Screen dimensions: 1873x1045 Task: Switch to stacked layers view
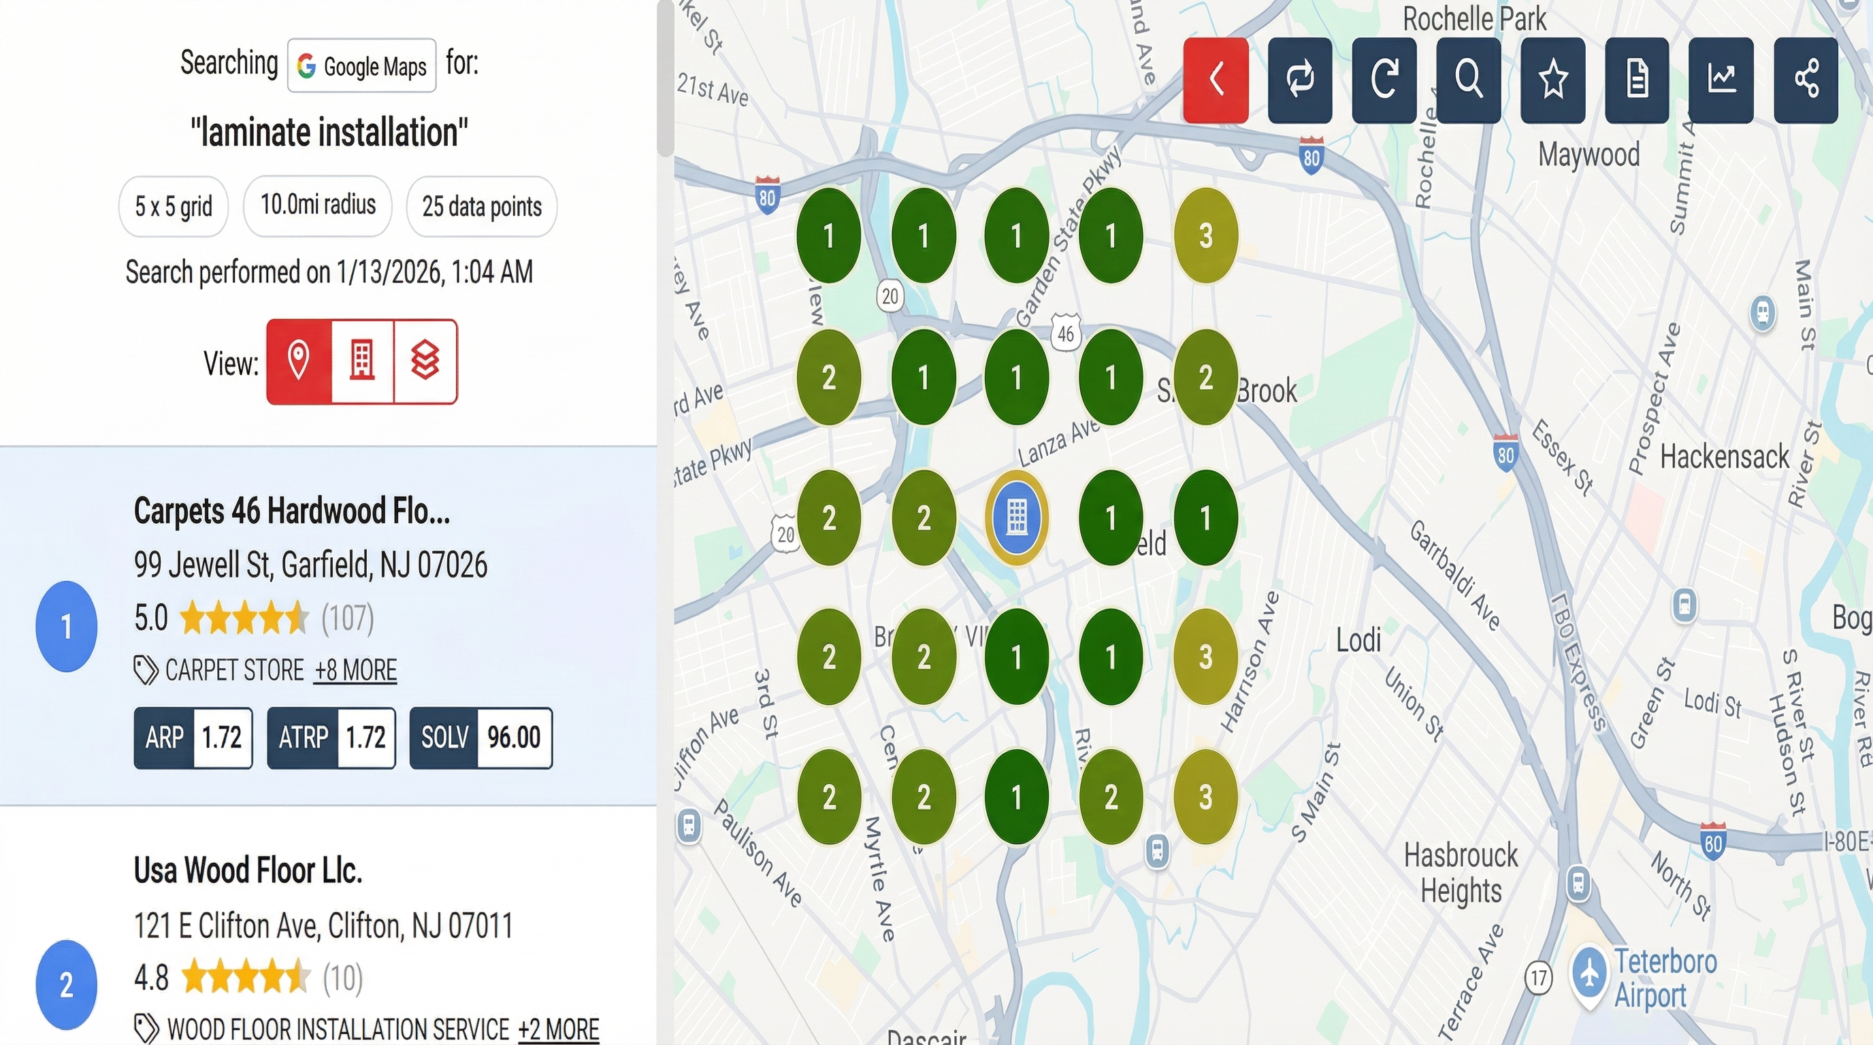click(x=425, y=361)
